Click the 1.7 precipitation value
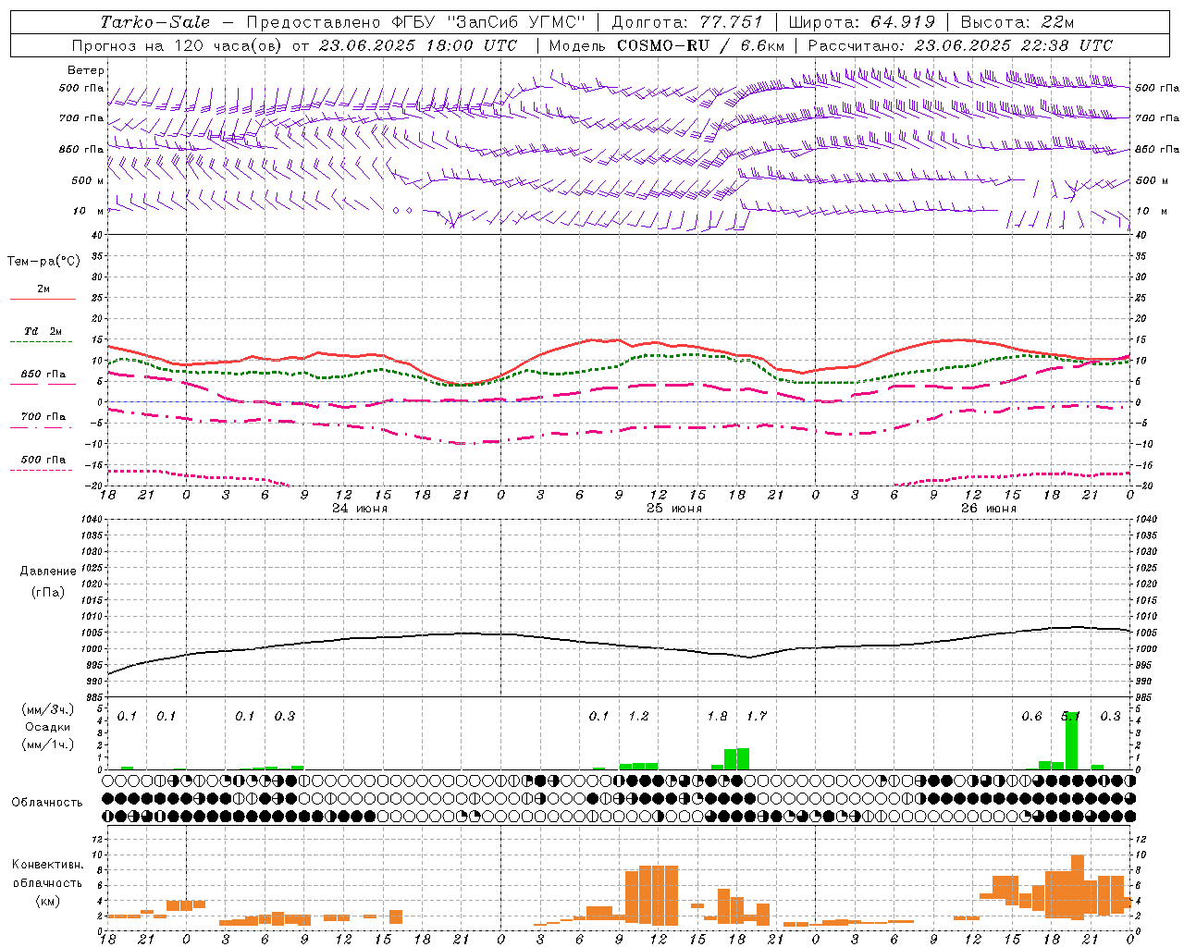 [x=757, y=716]
